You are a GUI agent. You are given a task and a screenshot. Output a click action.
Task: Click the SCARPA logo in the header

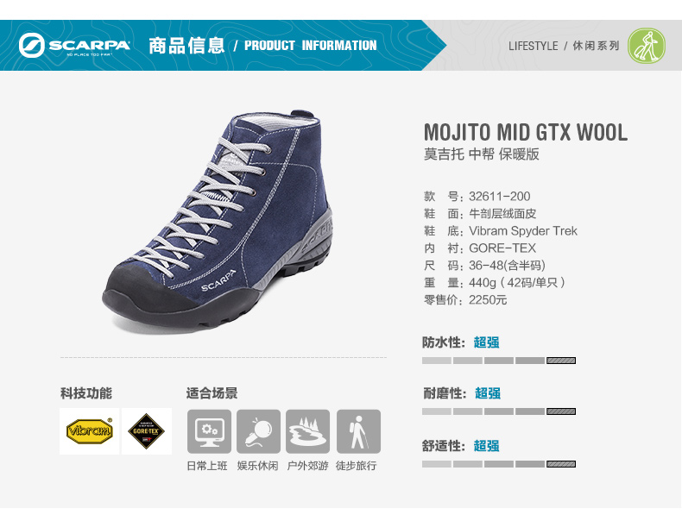click(74, 45)
